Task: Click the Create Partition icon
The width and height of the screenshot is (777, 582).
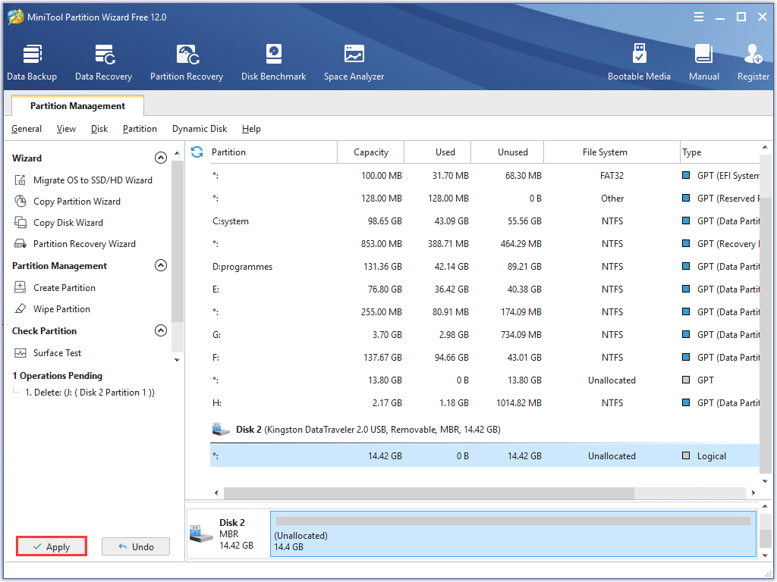Action: tap(20, 287)
